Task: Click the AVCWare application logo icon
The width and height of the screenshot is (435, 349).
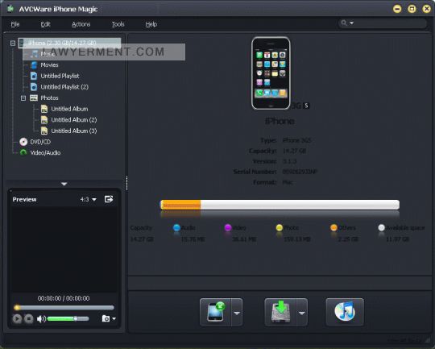Action: 10,9
